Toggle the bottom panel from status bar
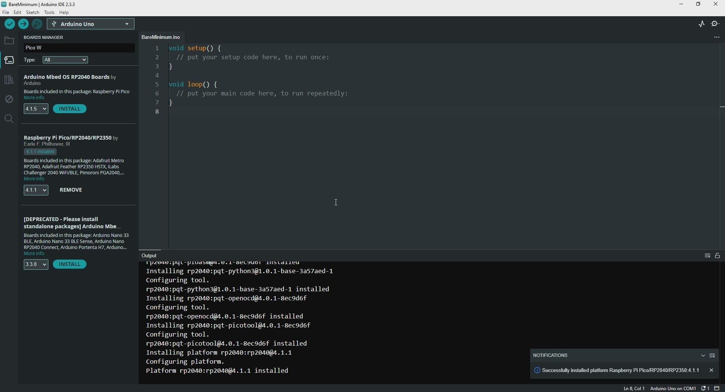Viewport: 725px width, 392px height. coord(717,389)
